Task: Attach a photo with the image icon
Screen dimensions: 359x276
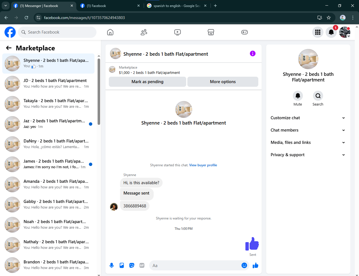Action: 122,265
